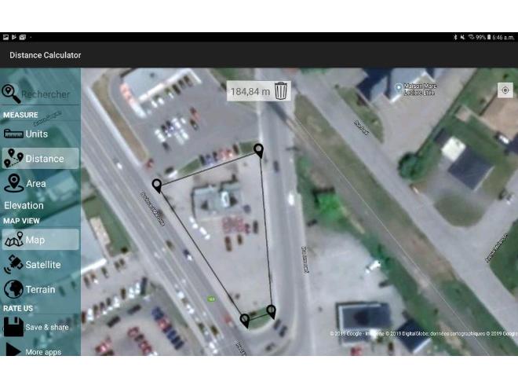Tap the Wi-Fi status icon
518x389 pixels.
click(471, 38)
